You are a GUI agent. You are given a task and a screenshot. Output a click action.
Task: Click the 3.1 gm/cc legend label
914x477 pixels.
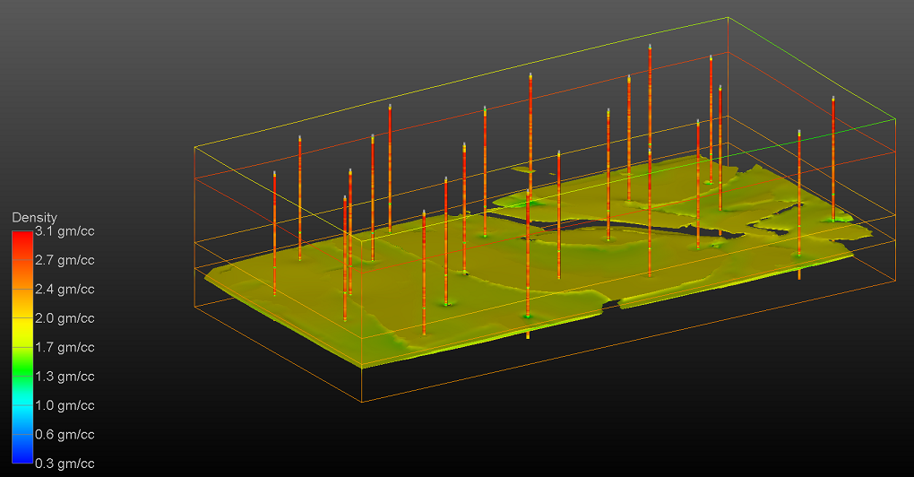coord(65,231)
